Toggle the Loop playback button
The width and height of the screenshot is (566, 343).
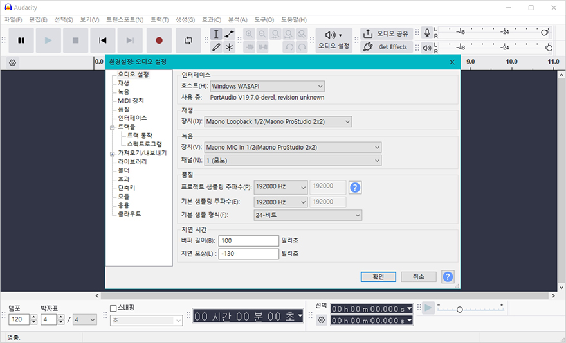point(188,40)
